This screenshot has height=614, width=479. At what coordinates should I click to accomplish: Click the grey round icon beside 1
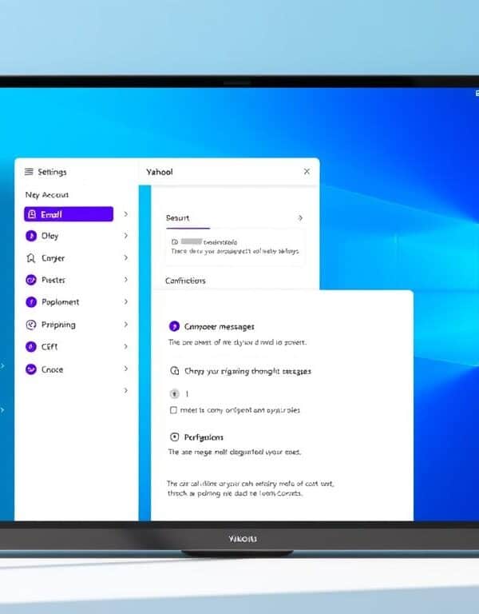(x=174, y=393)
